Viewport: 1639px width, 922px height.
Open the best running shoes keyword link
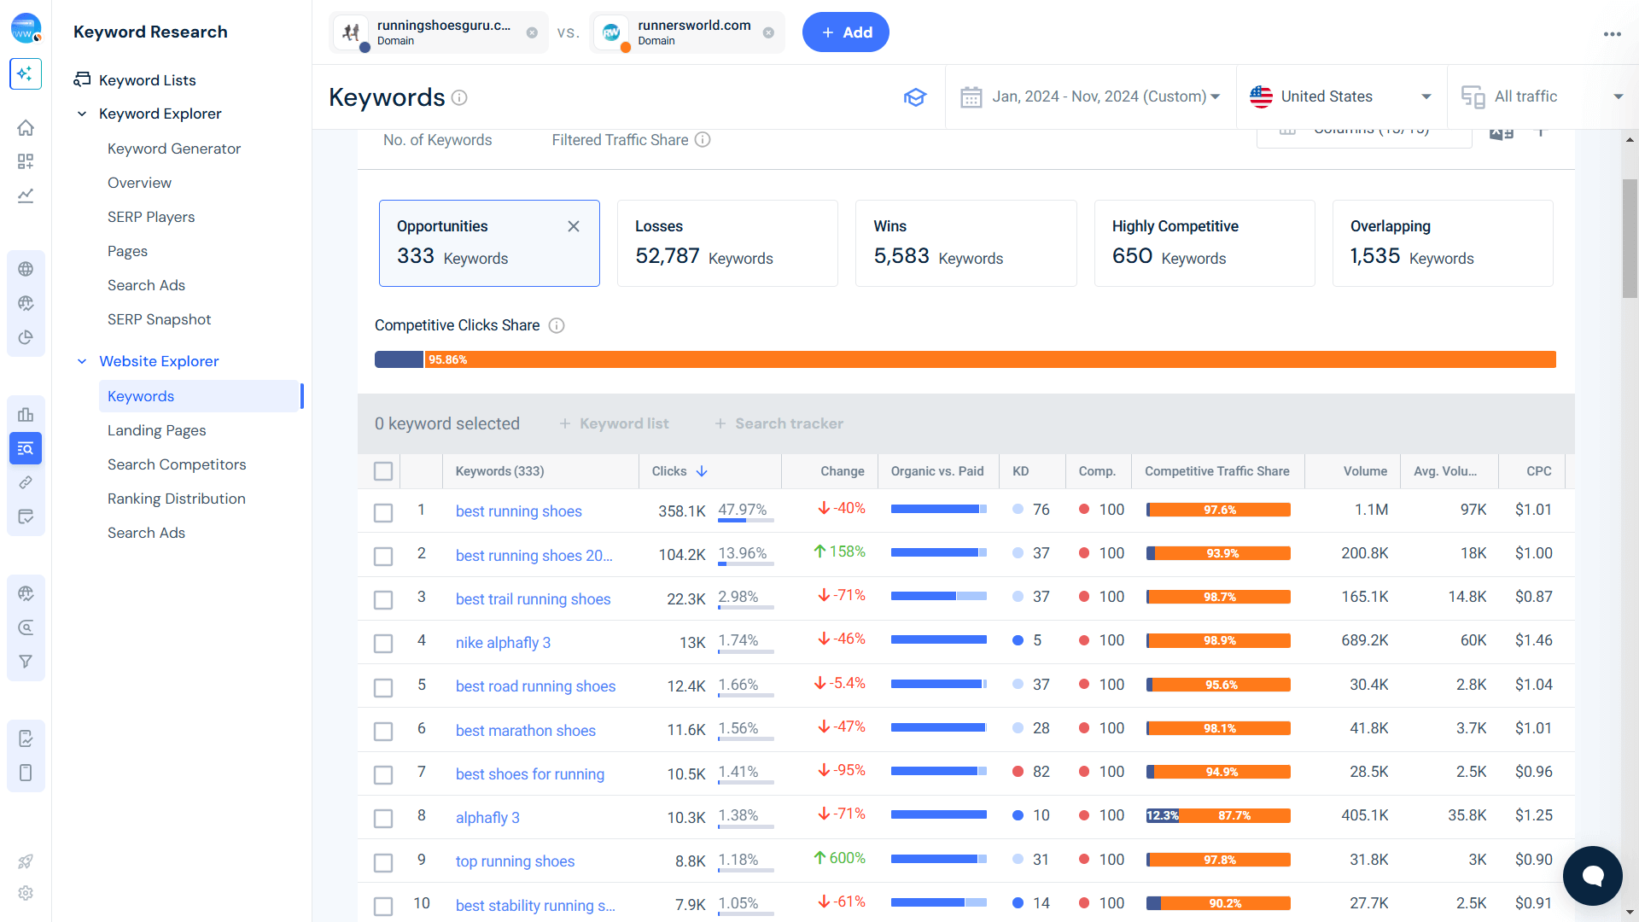coord(518,511)
